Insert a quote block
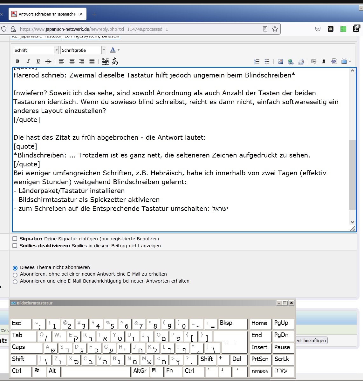 coord(314,62)
